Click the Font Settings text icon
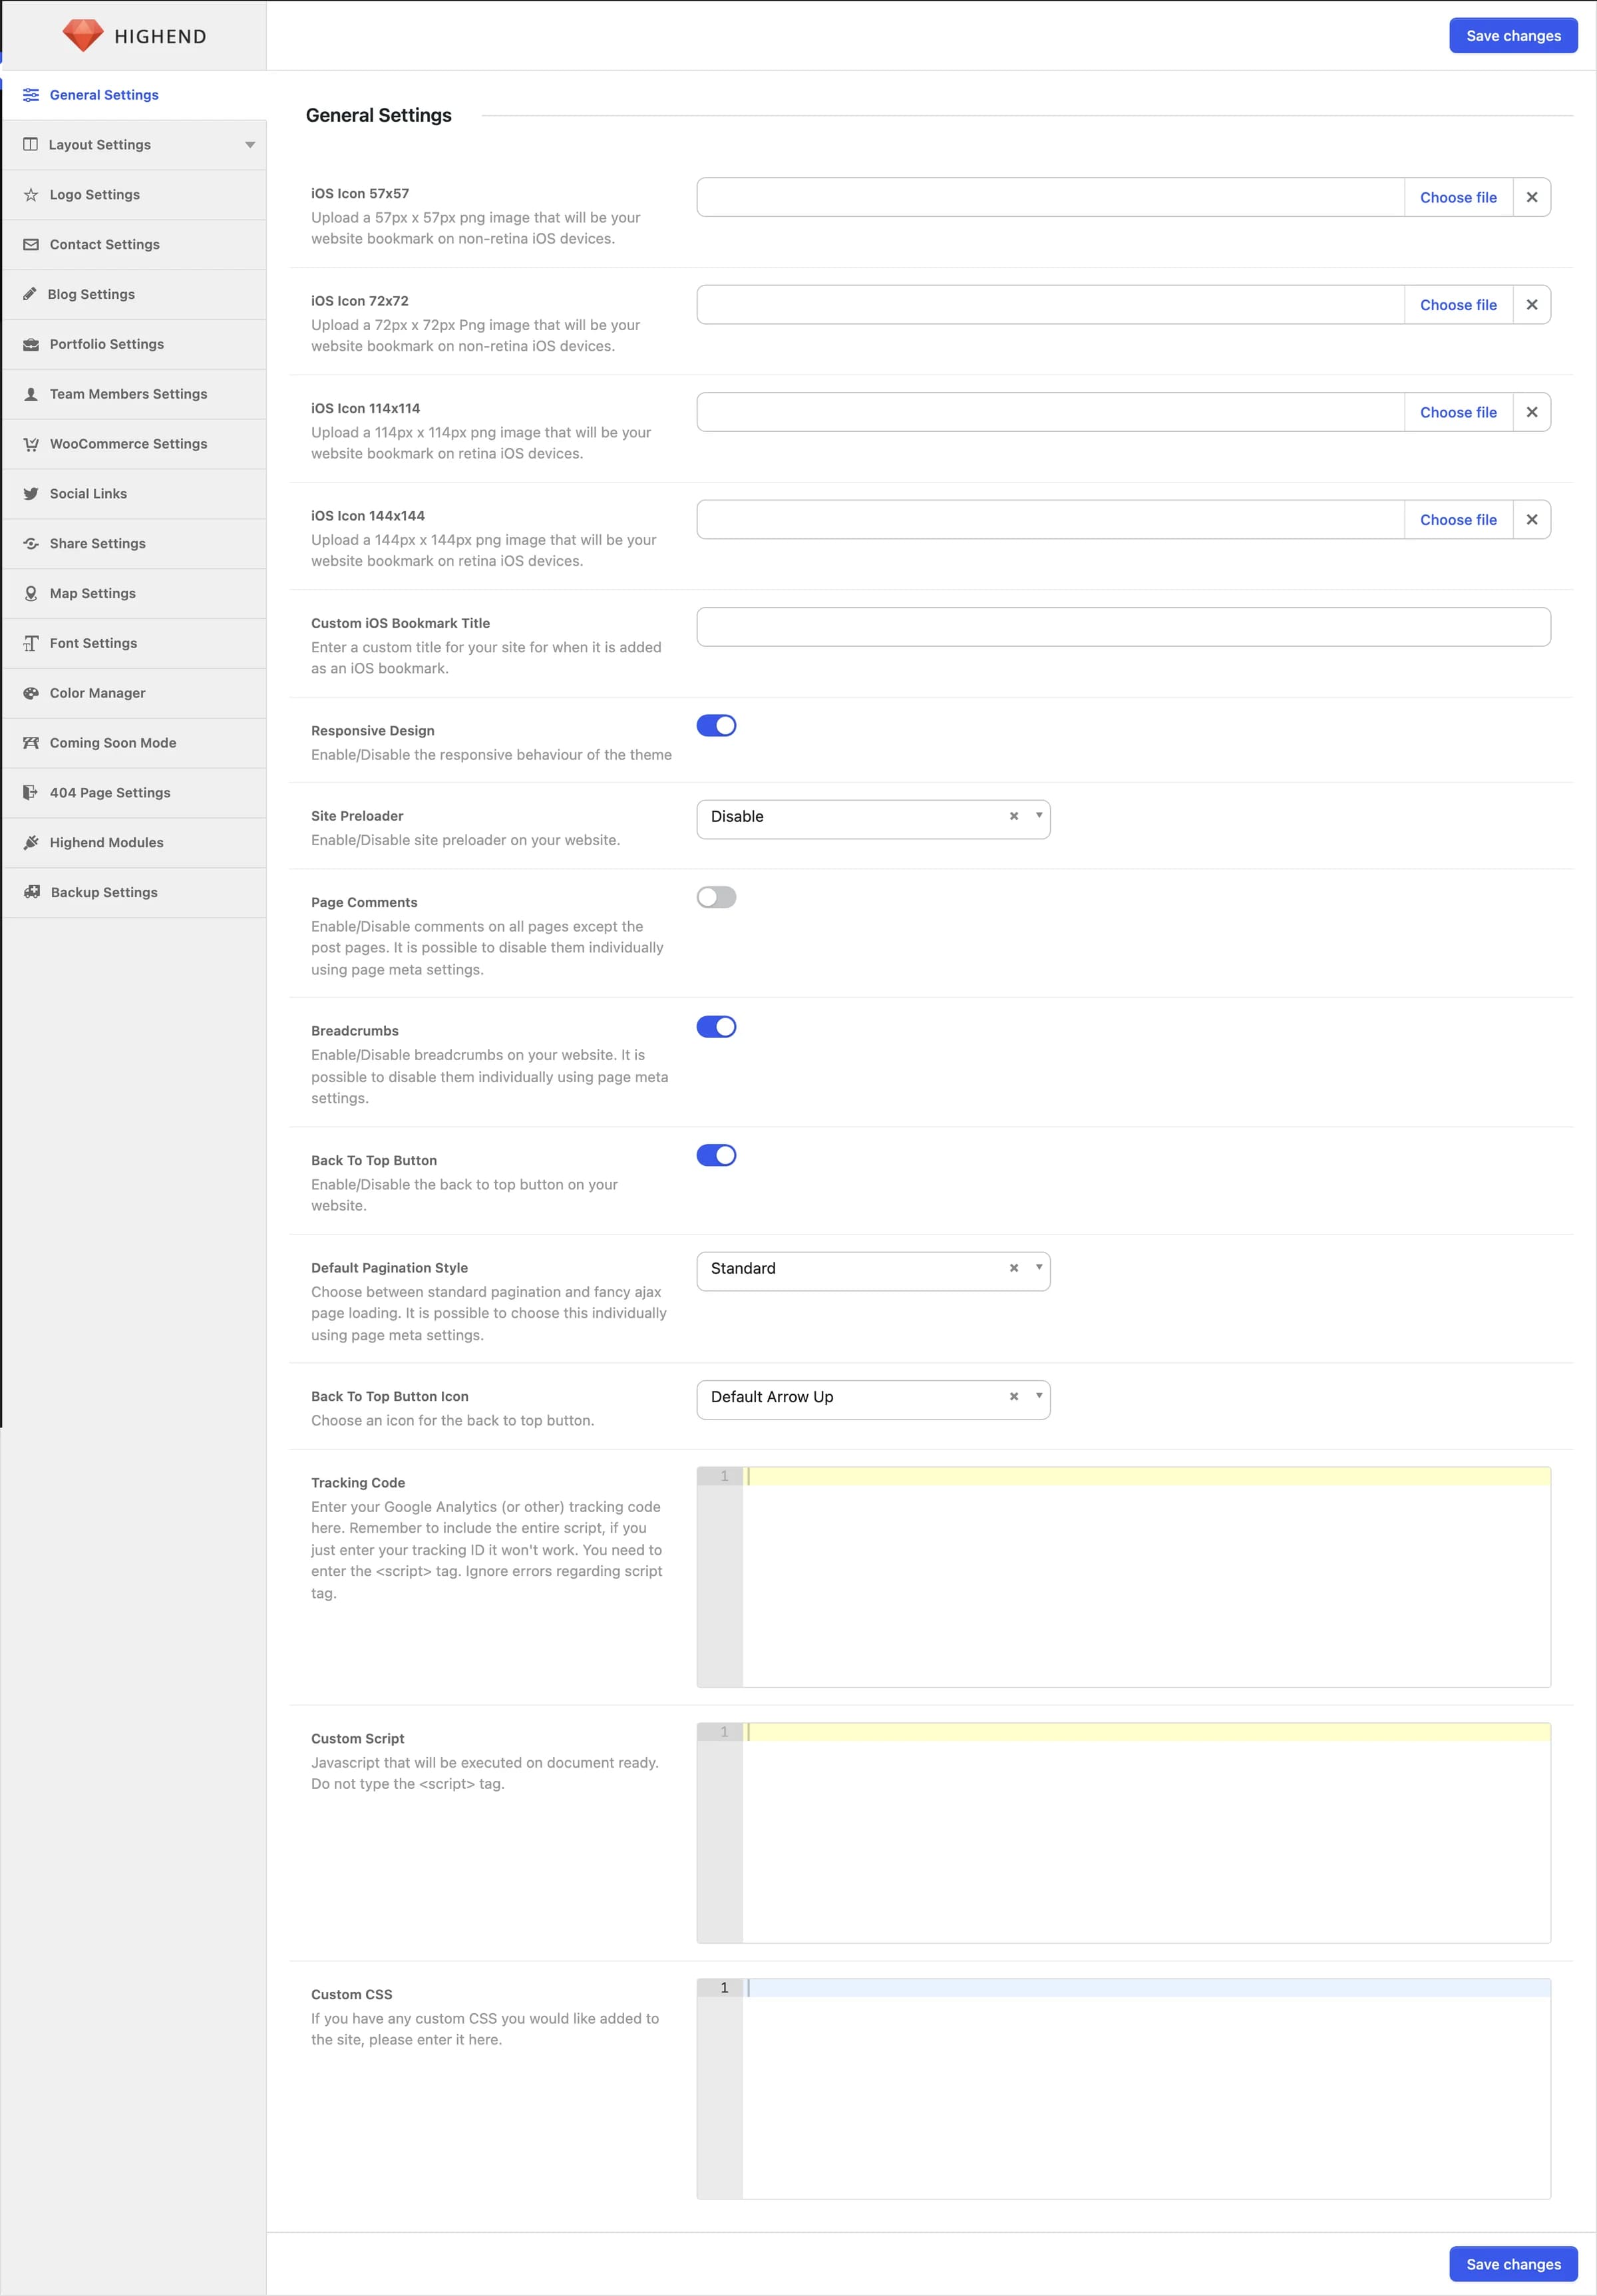The image size is (1597, 2296). (31, 643)
